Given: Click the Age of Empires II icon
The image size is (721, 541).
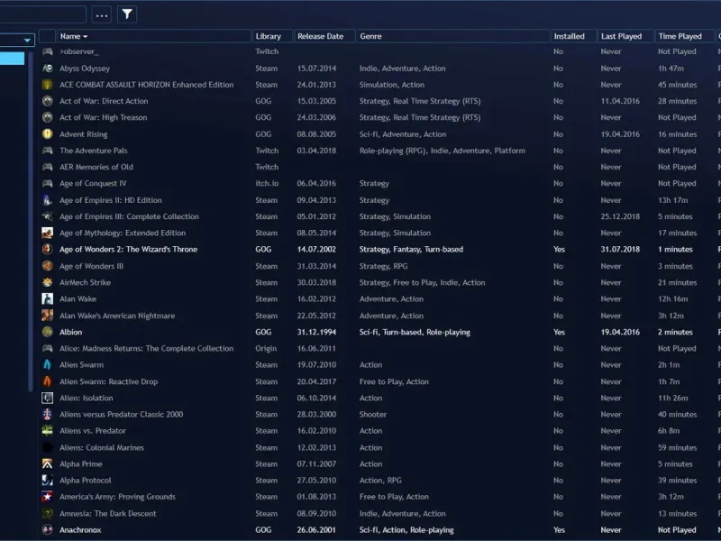Looking at the screenshot, I should (48, 200).
